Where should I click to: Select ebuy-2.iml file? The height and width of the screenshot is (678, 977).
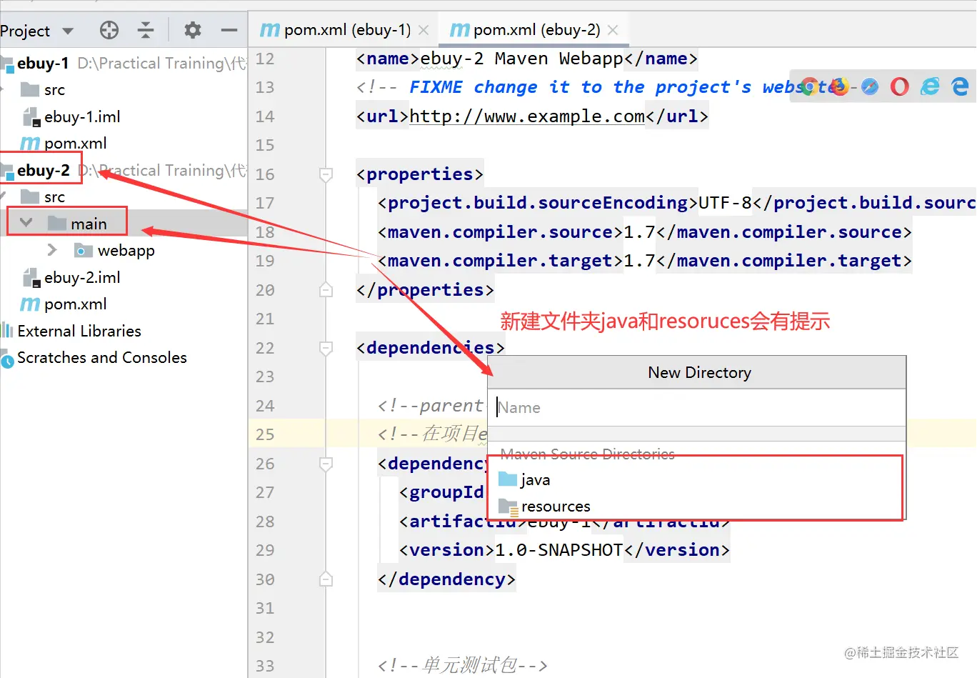pos(82,277)
